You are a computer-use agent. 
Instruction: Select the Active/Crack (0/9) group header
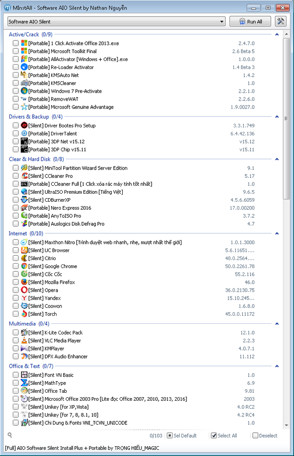click(x=31, y=34)
